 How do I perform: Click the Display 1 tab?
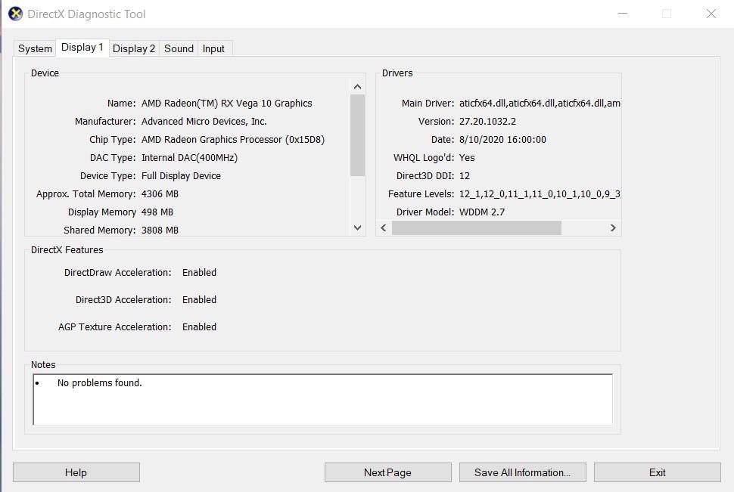(82, 48)
